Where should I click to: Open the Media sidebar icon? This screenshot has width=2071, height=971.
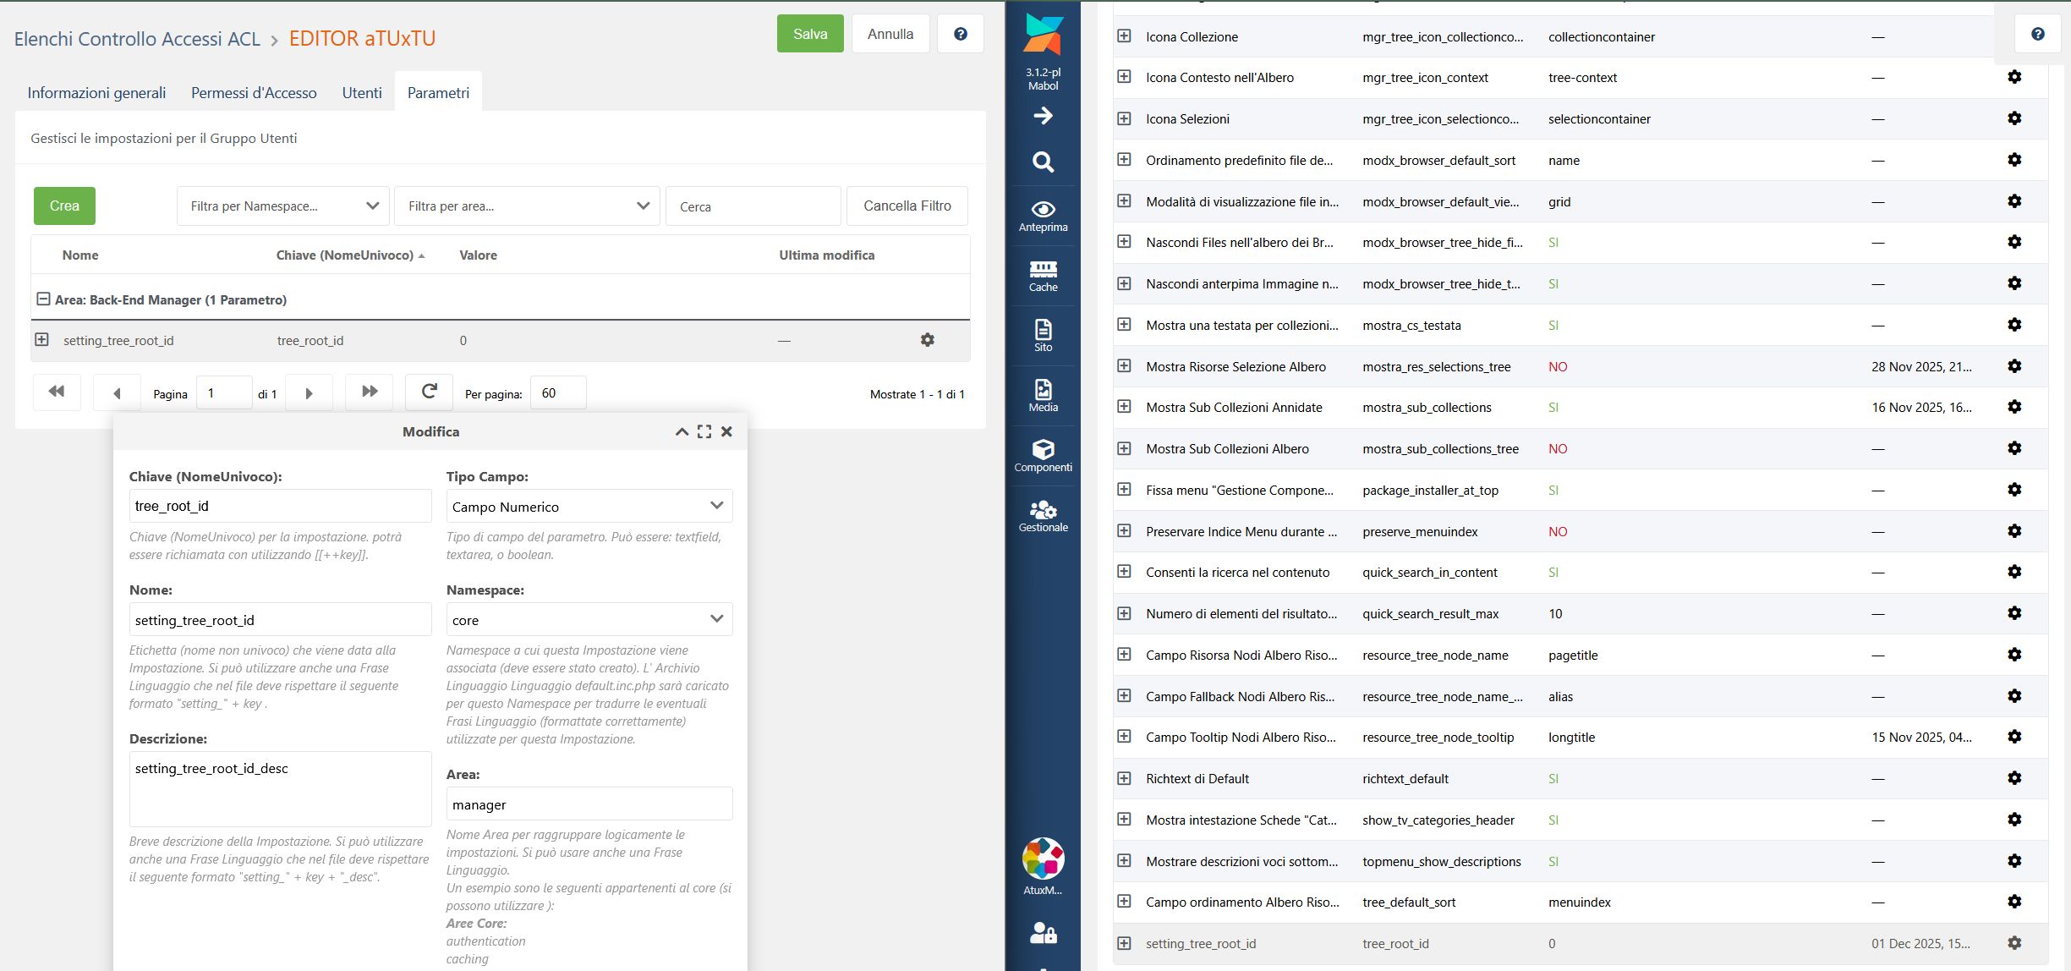point(1043,395)
